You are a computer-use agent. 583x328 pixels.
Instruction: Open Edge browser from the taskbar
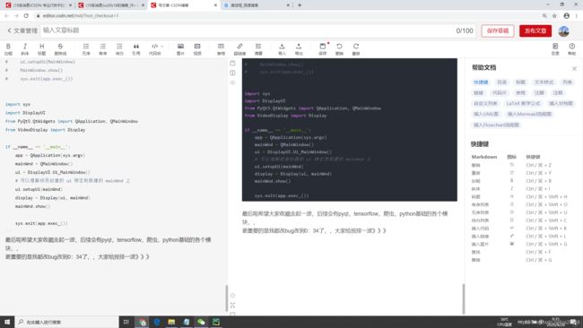tap(157, 322)
